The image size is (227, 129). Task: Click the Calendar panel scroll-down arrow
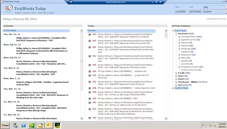(x=82, y=118)
